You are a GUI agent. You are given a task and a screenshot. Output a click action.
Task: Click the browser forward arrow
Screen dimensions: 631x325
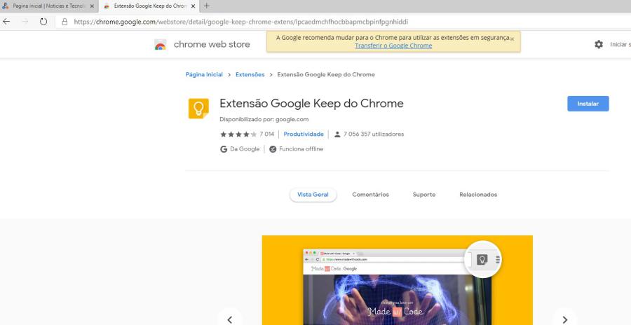pos(25,22)
